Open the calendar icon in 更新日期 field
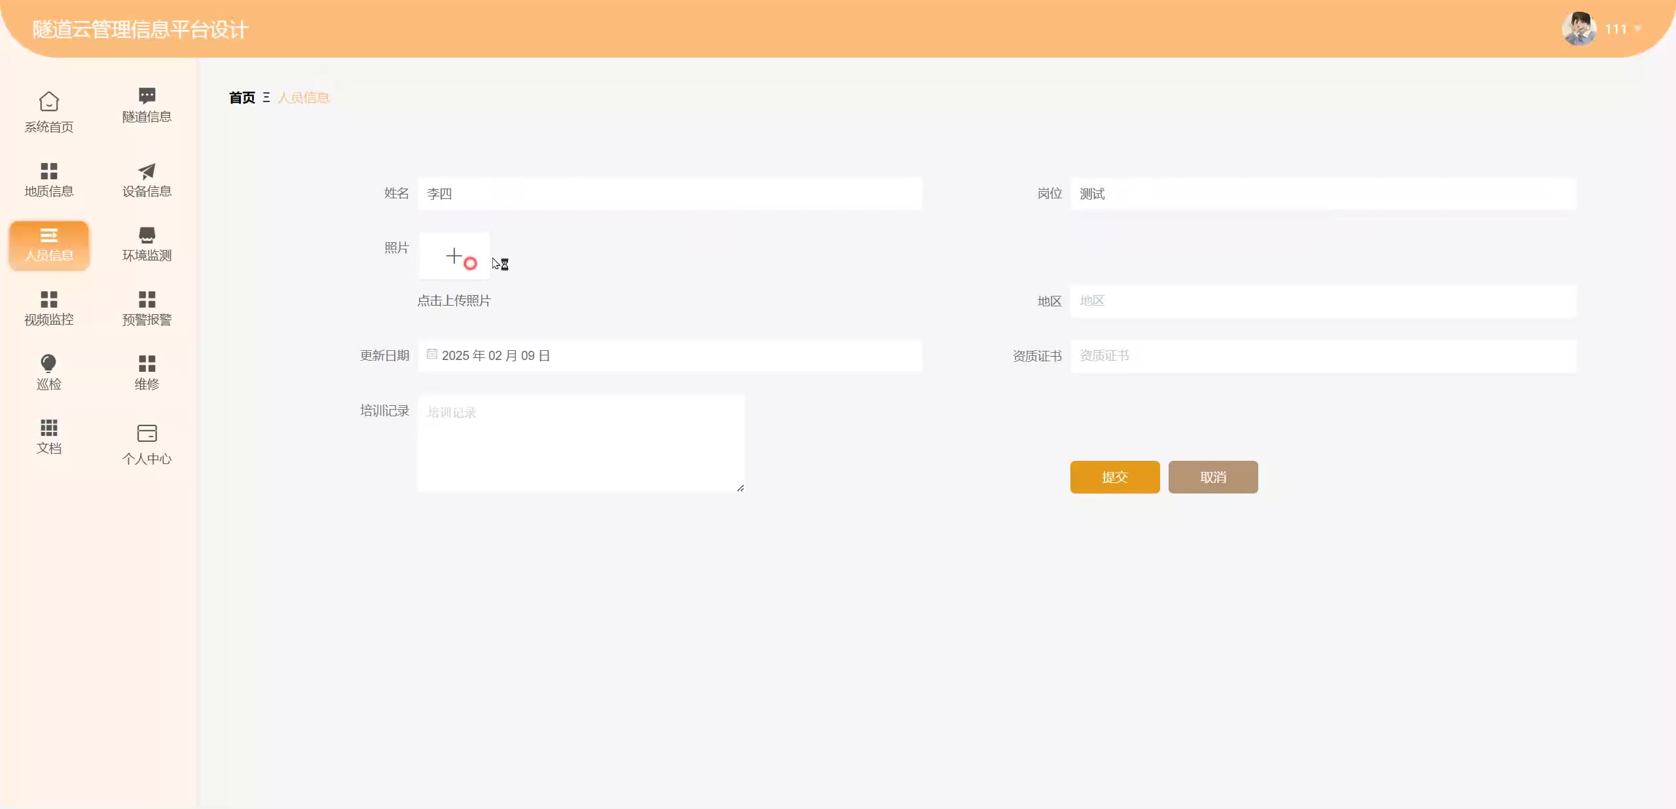This screenshot has height=809, width=1676. tap(432, 354)
